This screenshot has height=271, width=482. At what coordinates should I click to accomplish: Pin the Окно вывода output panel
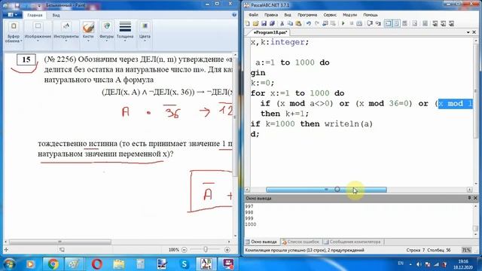point(469,198)
